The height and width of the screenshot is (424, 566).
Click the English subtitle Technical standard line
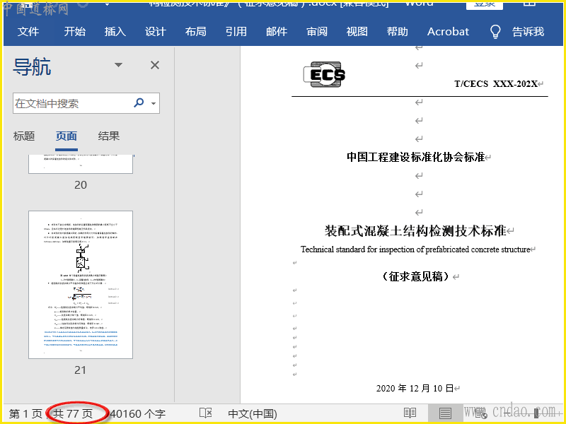415,249
